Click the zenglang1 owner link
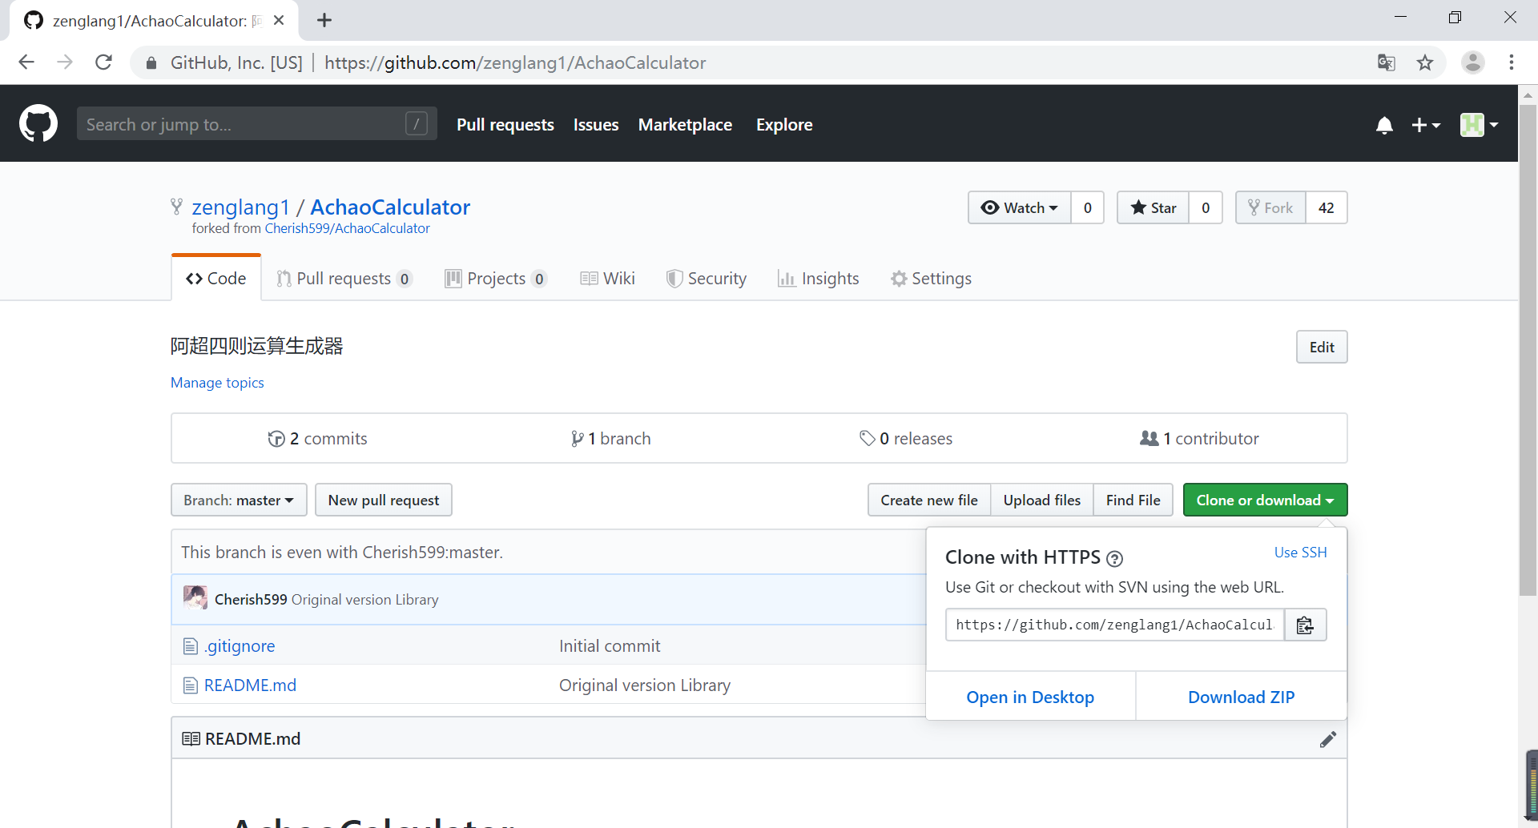 (x=240, y=207)
